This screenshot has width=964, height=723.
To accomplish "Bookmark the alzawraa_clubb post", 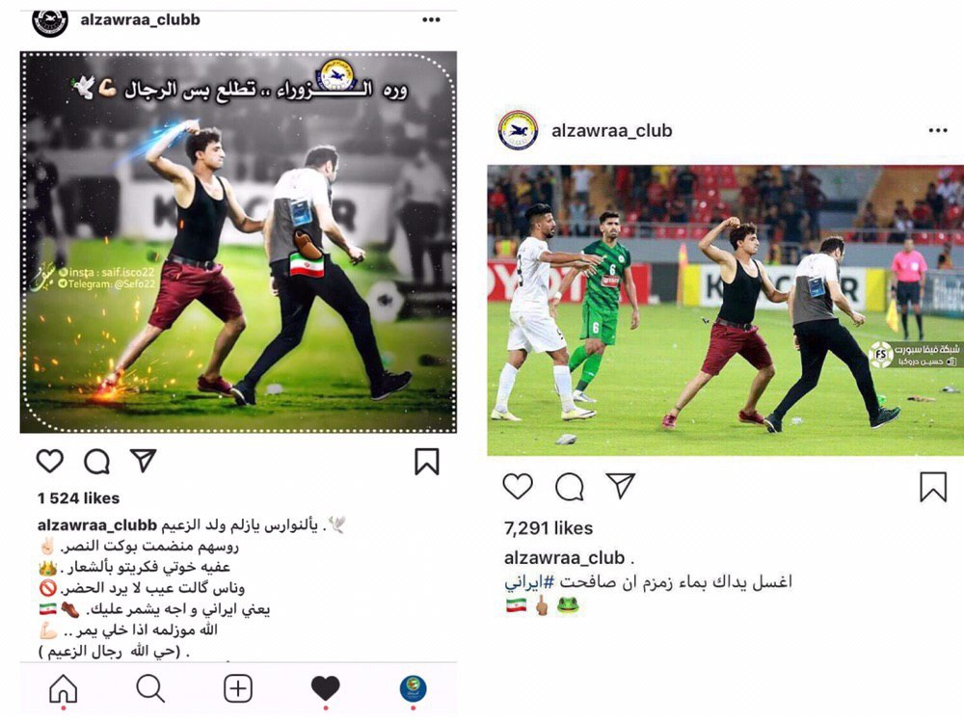I will (x=427, y=462).
